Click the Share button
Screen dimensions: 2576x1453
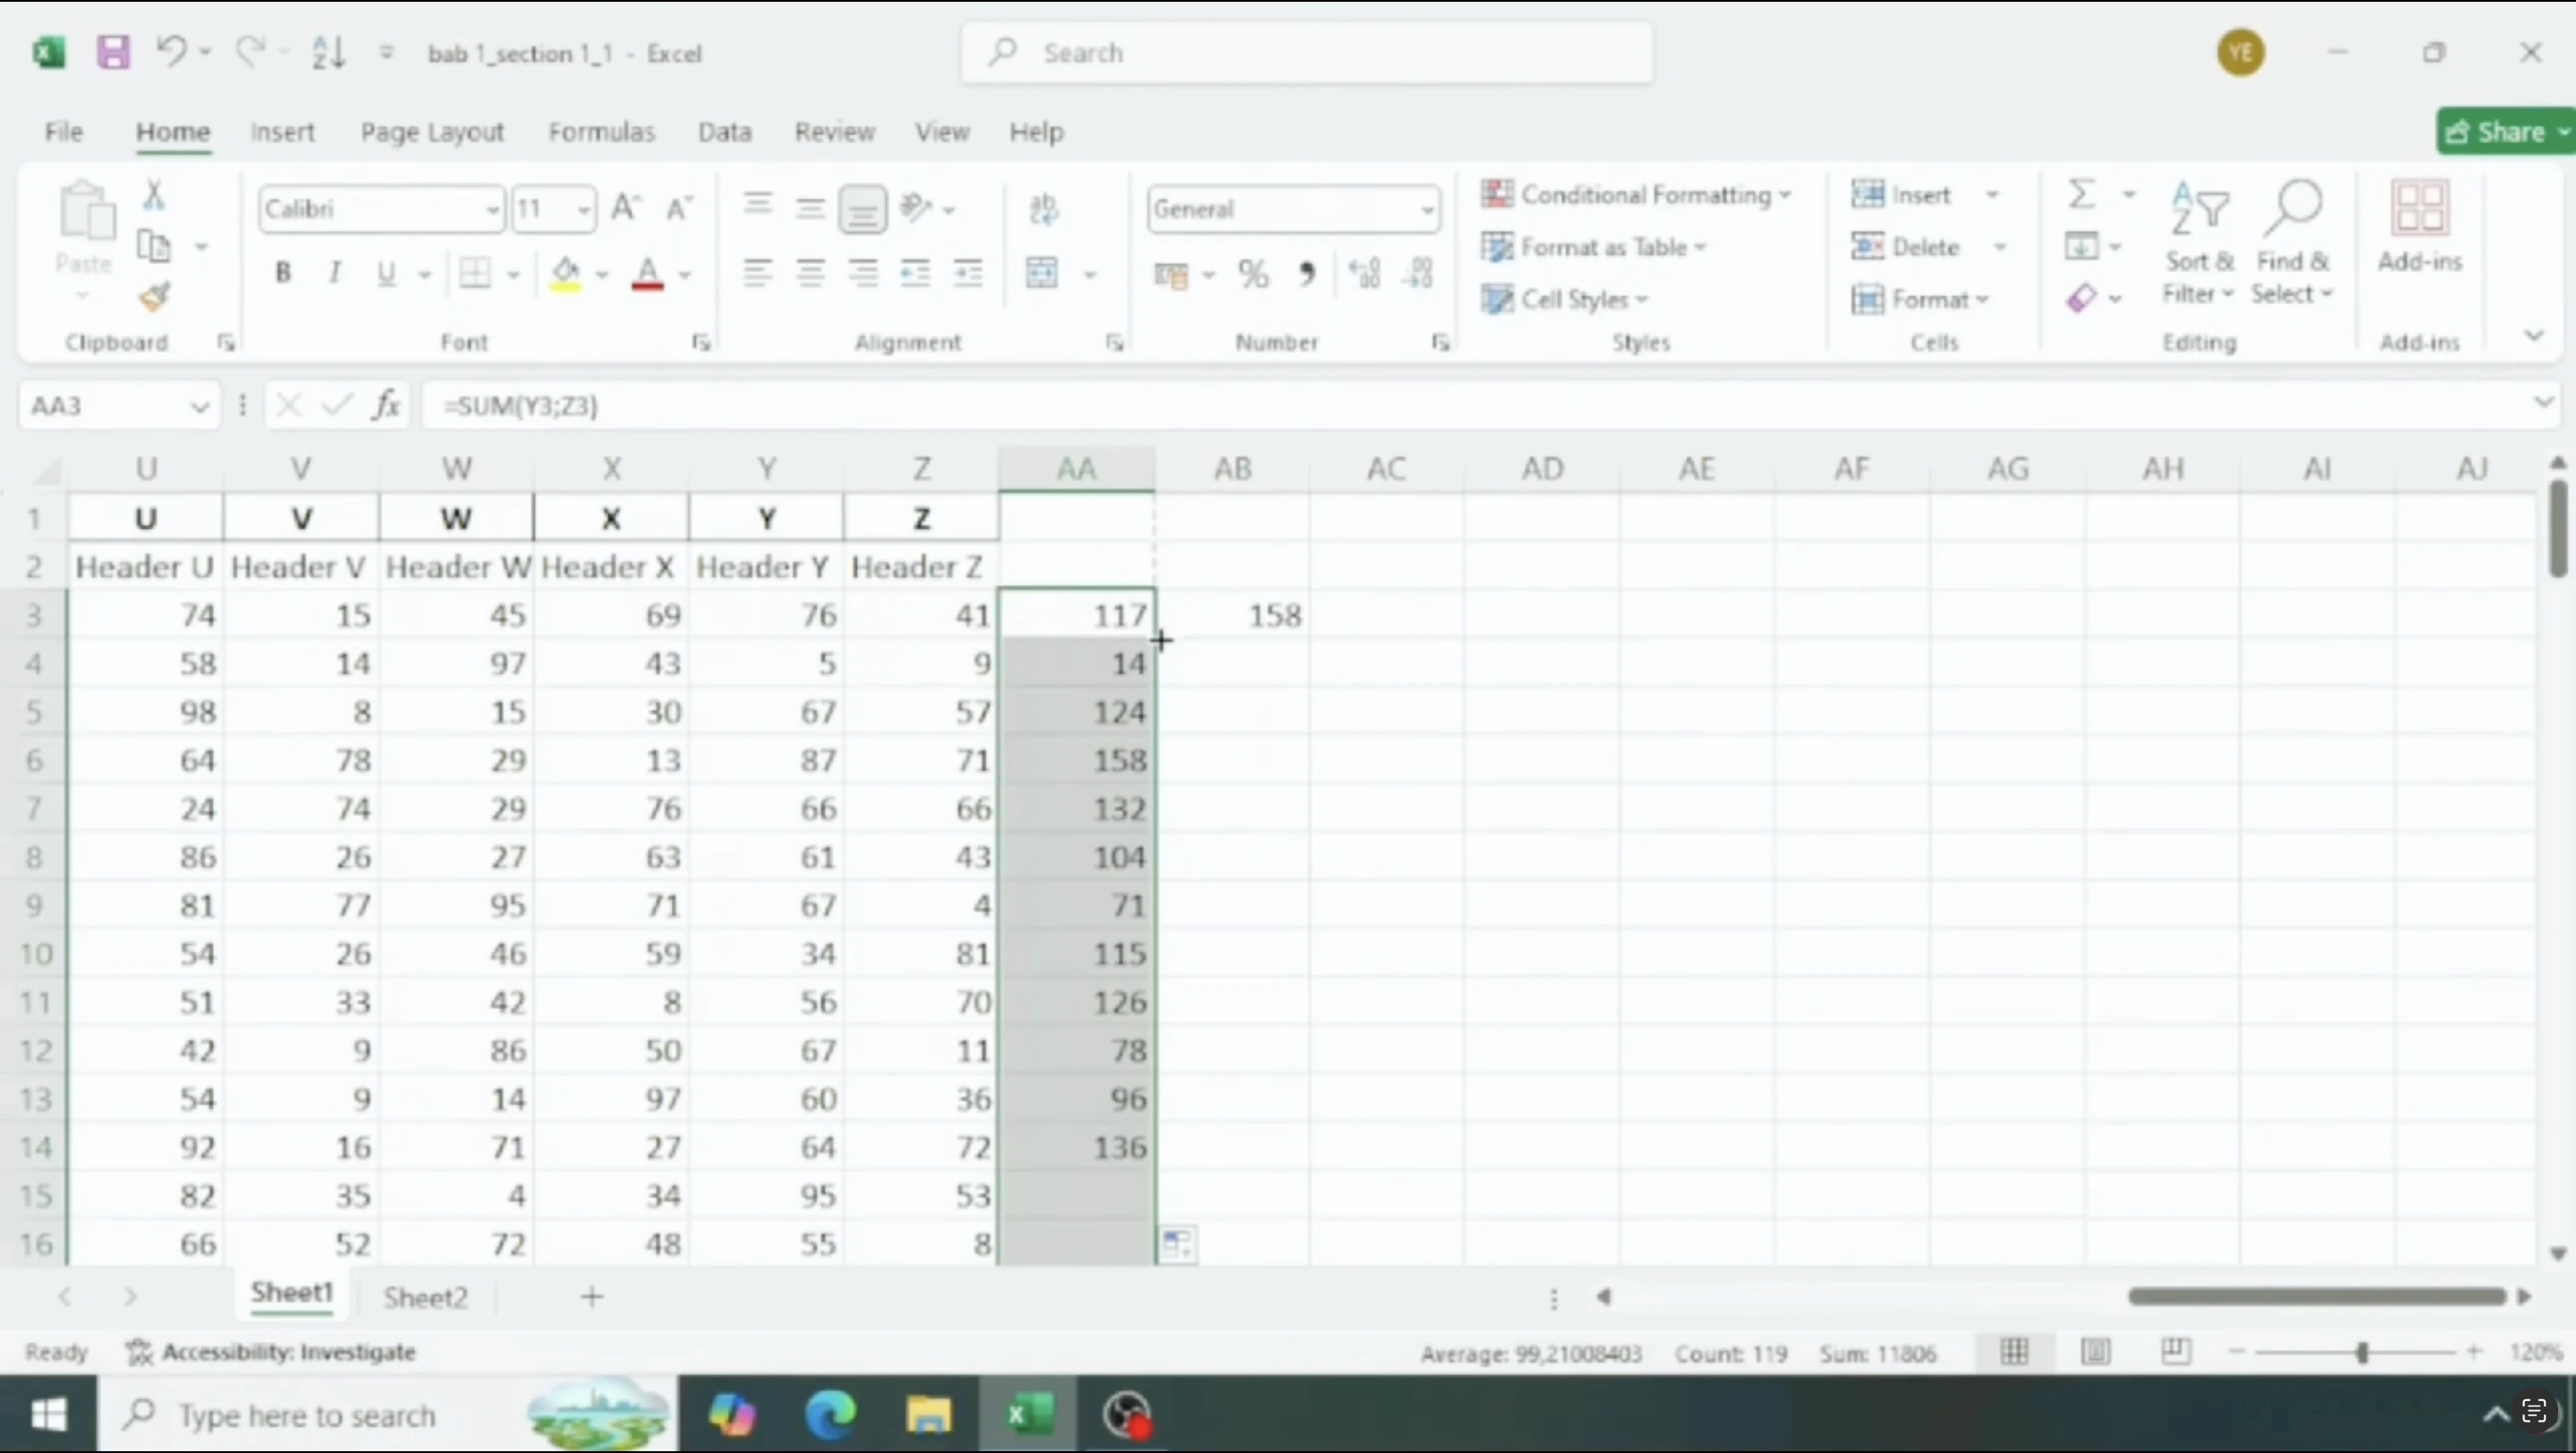[x=2502, y=131]
